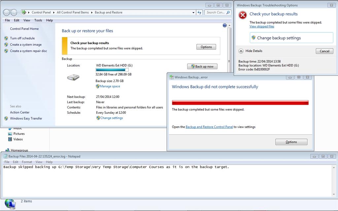Click the red backup progress bar
Screen dimensions: 338x211
tap(240, 103)
